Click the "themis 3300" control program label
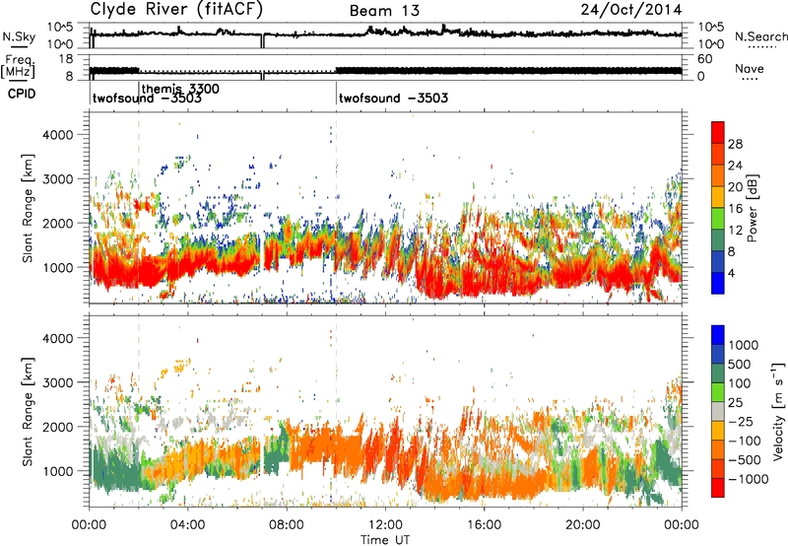The height and width of the screenshot is (546, 788). tap(180, 89)
